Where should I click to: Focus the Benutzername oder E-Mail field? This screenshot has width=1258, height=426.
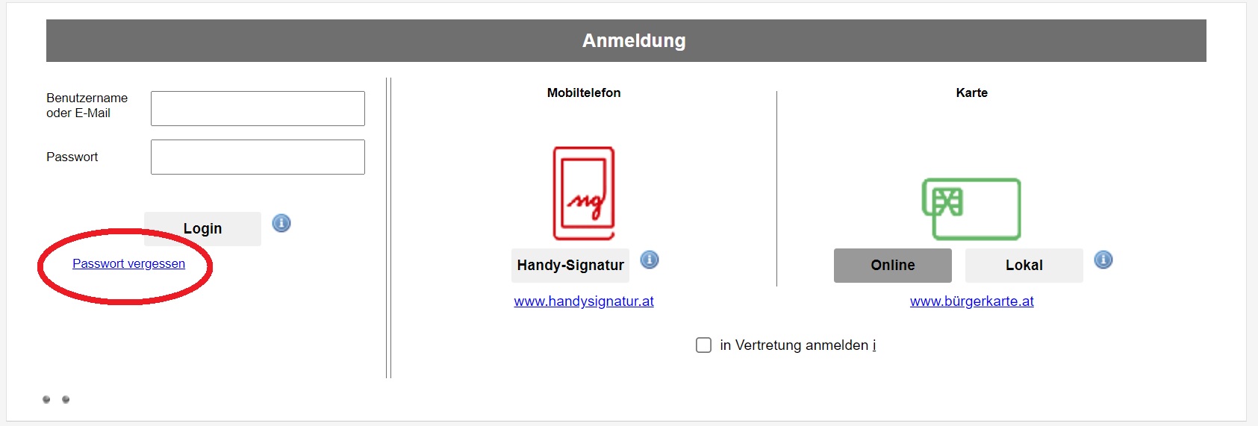tap(258, 109)
